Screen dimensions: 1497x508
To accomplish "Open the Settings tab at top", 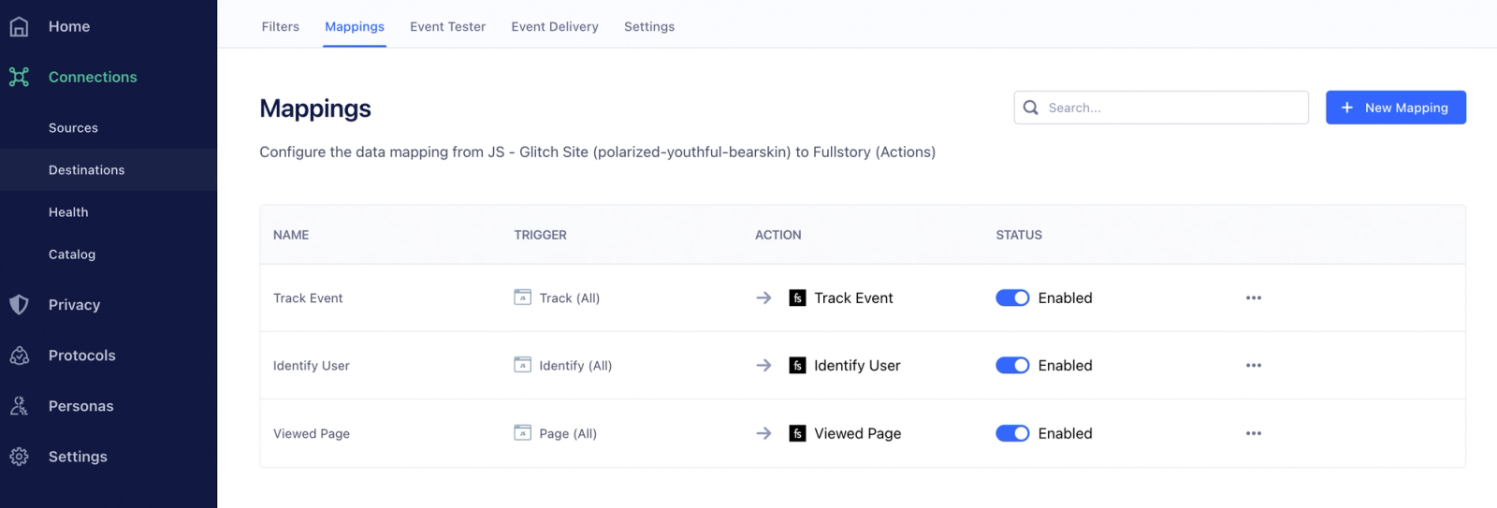I will click(649, 26).
